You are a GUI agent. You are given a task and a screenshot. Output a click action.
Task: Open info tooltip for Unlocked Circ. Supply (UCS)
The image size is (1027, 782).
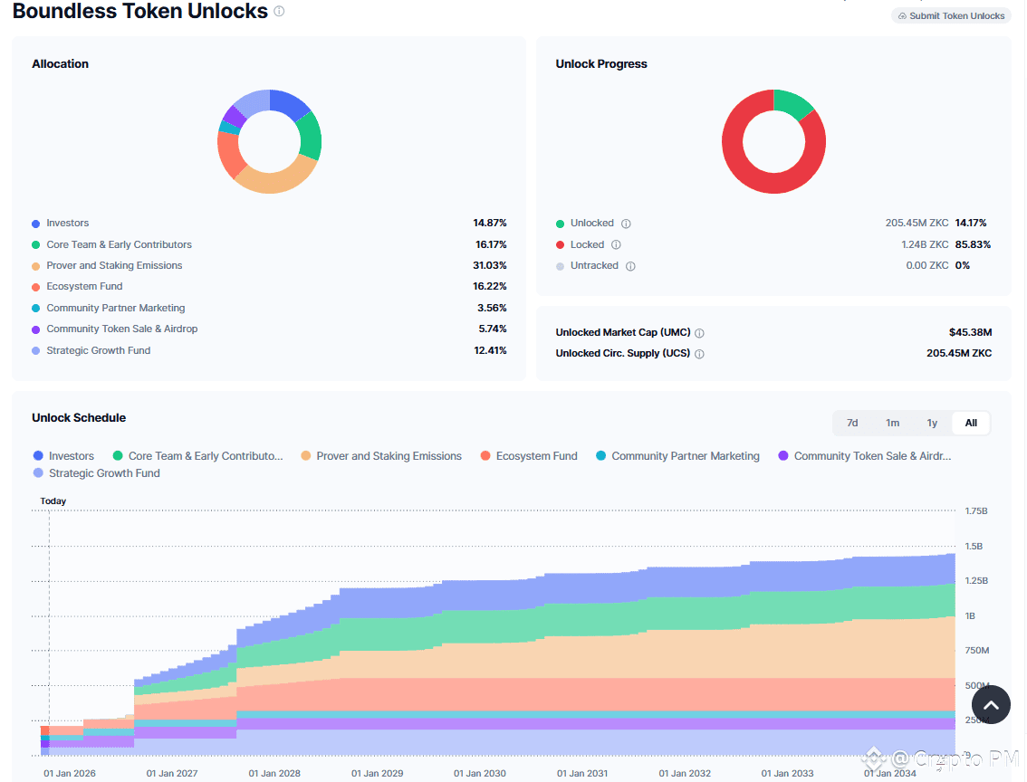[699, 354]
